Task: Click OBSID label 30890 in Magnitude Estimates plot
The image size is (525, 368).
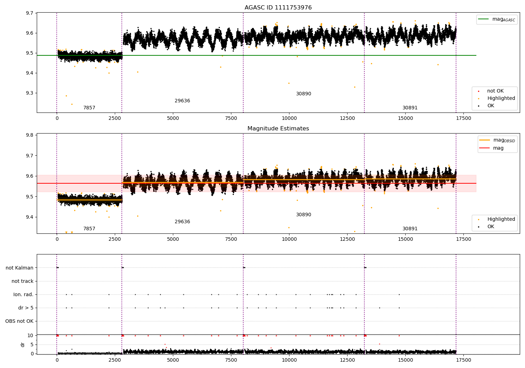Action: point(303,215)
